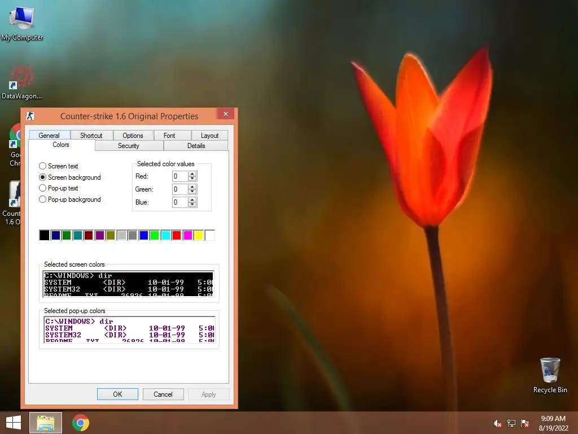This screenshot has height=434, width=578.
Task: Pick the purple color swatch
Action: pos(99,235)
